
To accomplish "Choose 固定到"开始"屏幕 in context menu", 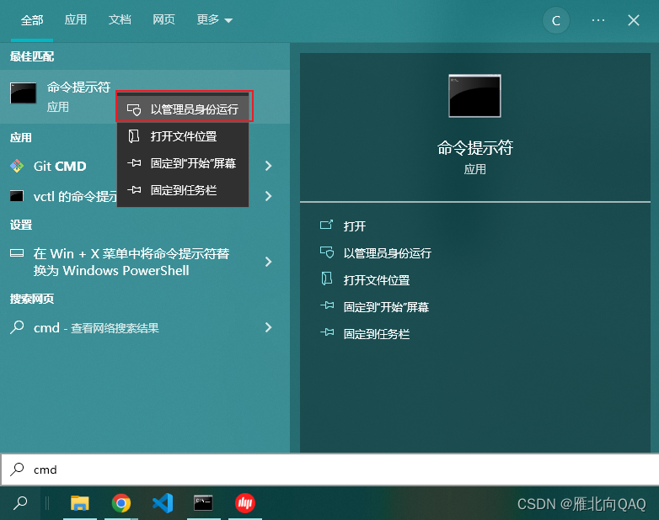I will coord(183,163).
